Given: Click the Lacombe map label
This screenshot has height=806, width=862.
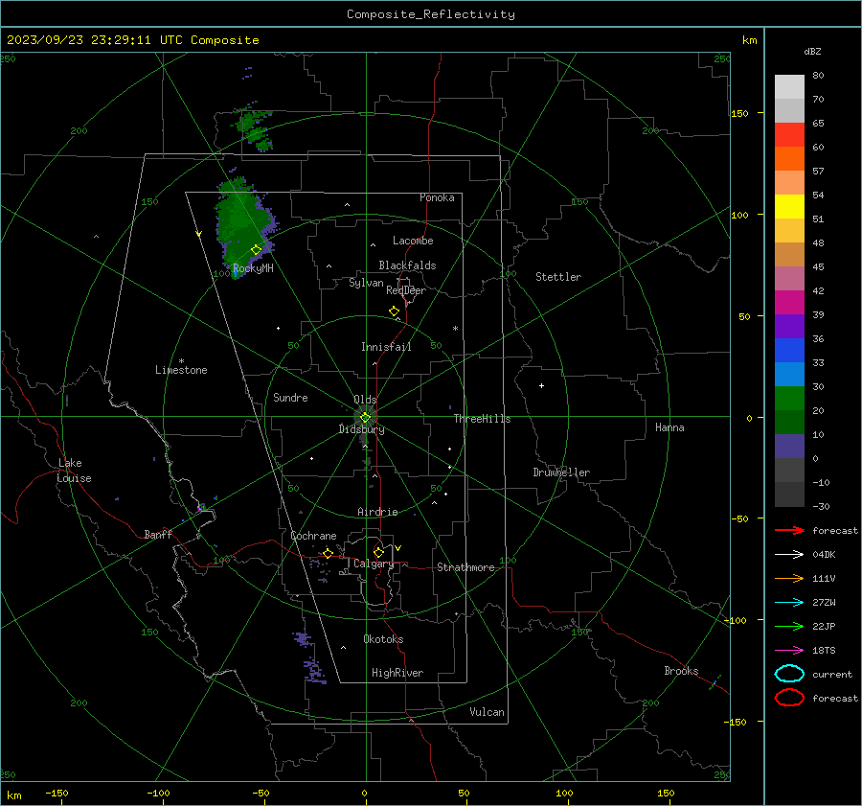Looking at the screenshot, I should click(x=413, y=241).
